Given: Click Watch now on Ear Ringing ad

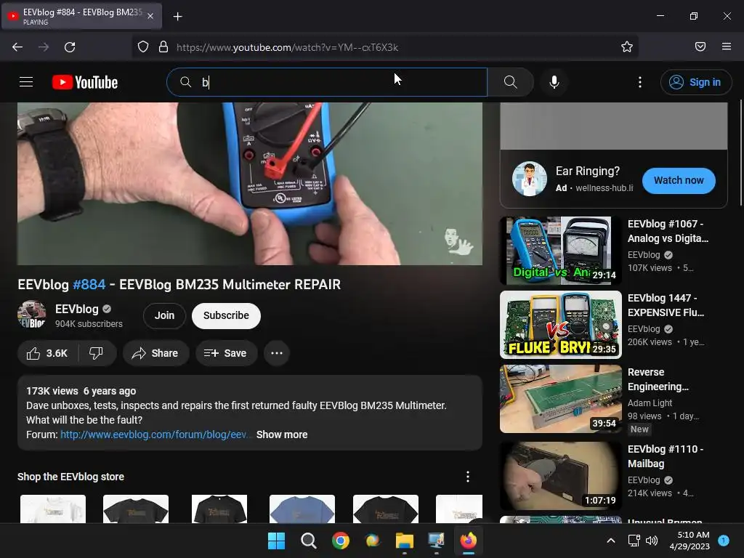Looking at the screenshot, I should point(679,180).
